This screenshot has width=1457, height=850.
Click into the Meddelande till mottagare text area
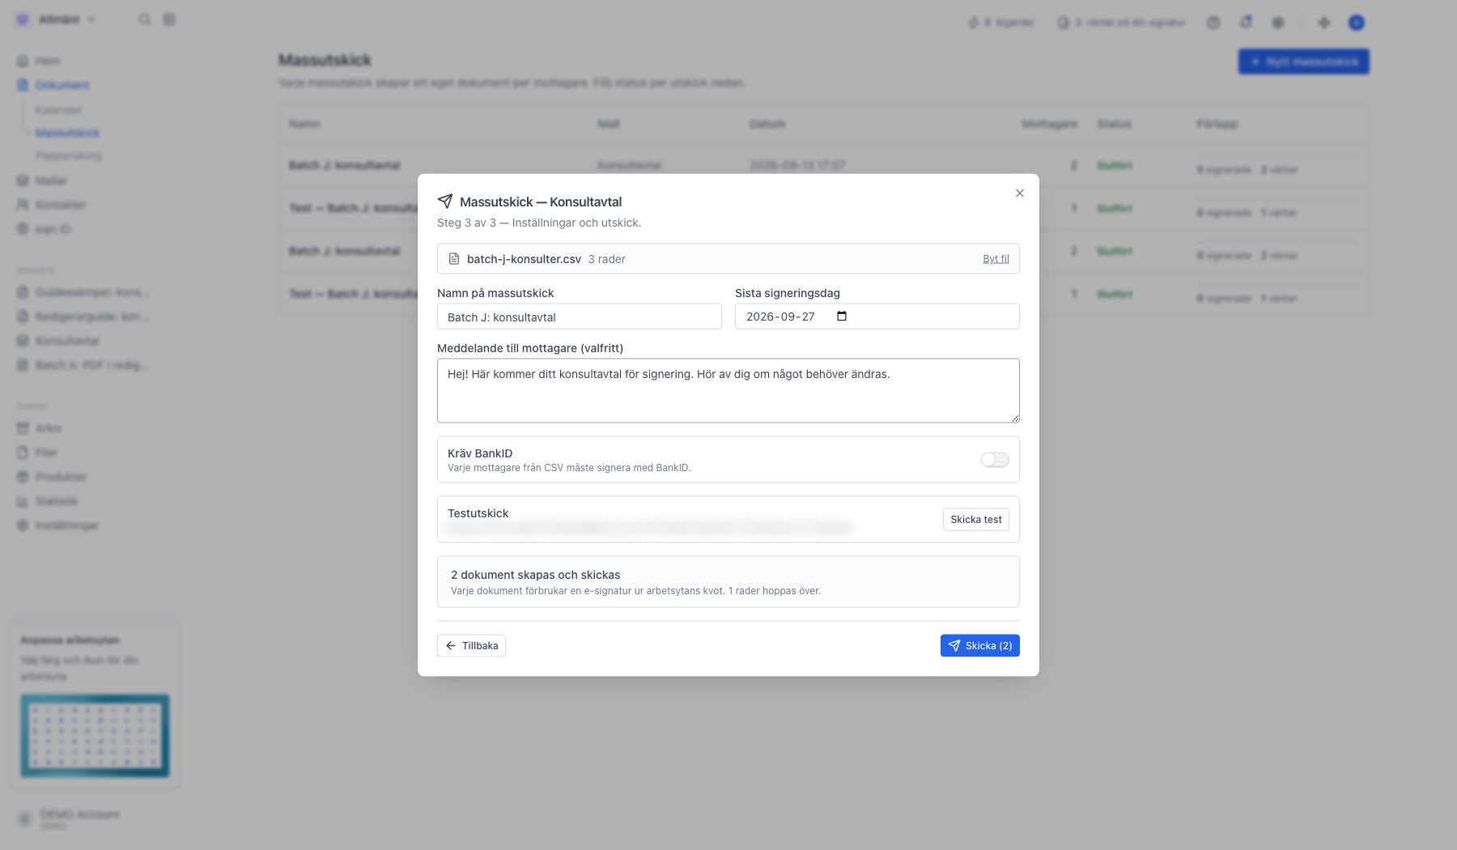click(x=728, y=391)
